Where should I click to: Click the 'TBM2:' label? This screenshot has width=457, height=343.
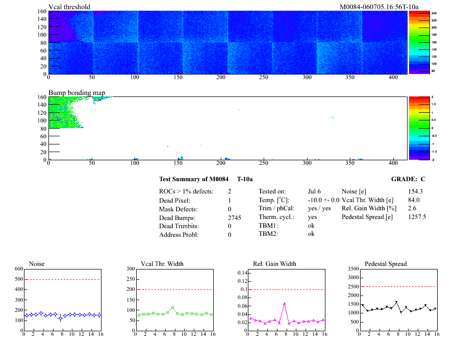(268, 234)
